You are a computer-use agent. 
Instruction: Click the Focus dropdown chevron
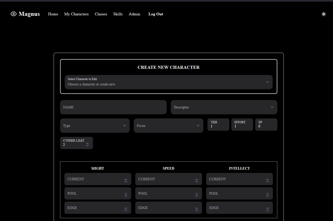click(x=198, y=126)
